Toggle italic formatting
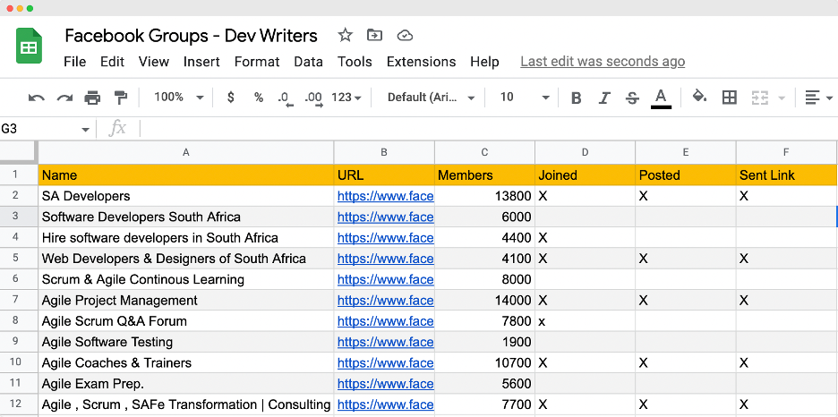The width and height of the screenshot is (838, 417). point(604,98)
